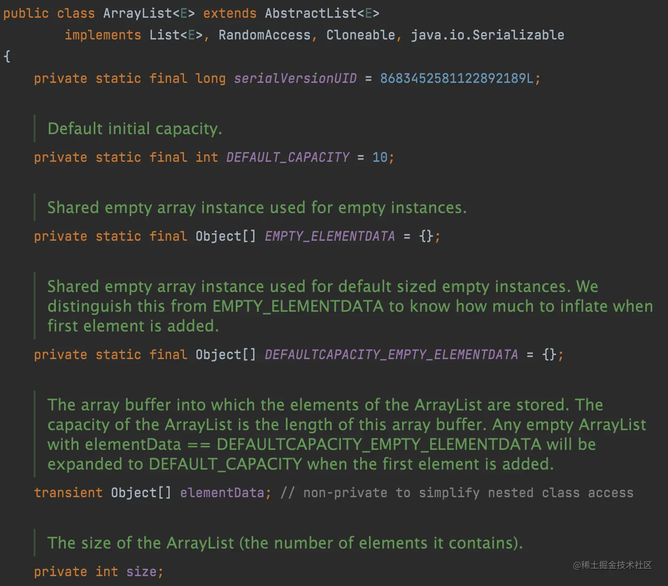Click the DEFAULT_CAPACITY field declaration name
The image size is (668, 586).
pos(288,157)
